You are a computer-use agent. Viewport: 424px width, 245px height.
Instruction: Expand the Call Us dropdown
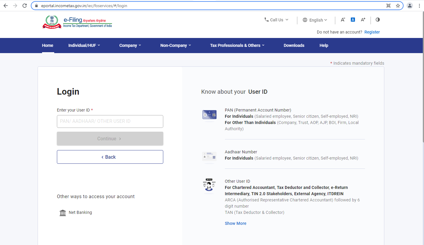[276, 20]
